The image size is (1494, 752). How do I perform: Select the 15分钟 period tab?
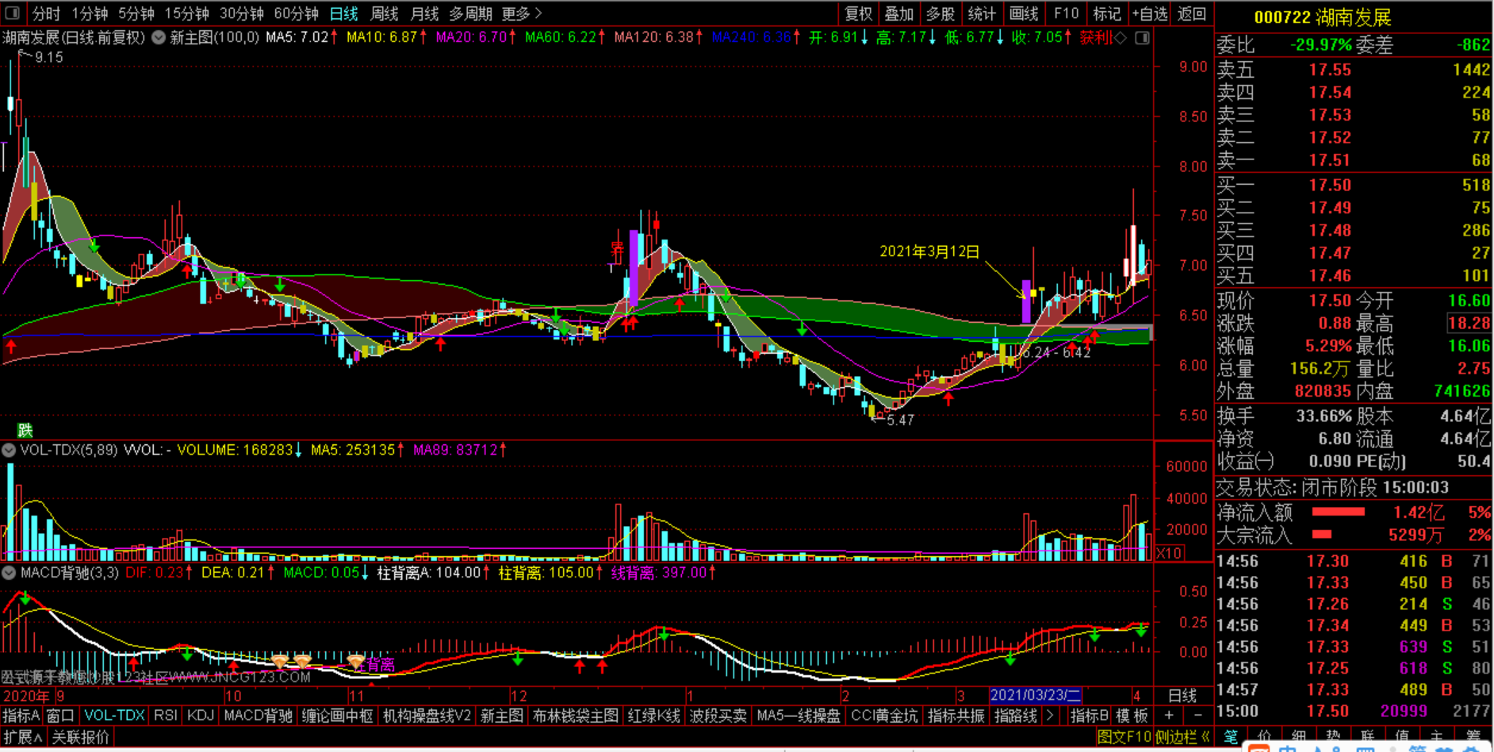(x=186, y=13)
